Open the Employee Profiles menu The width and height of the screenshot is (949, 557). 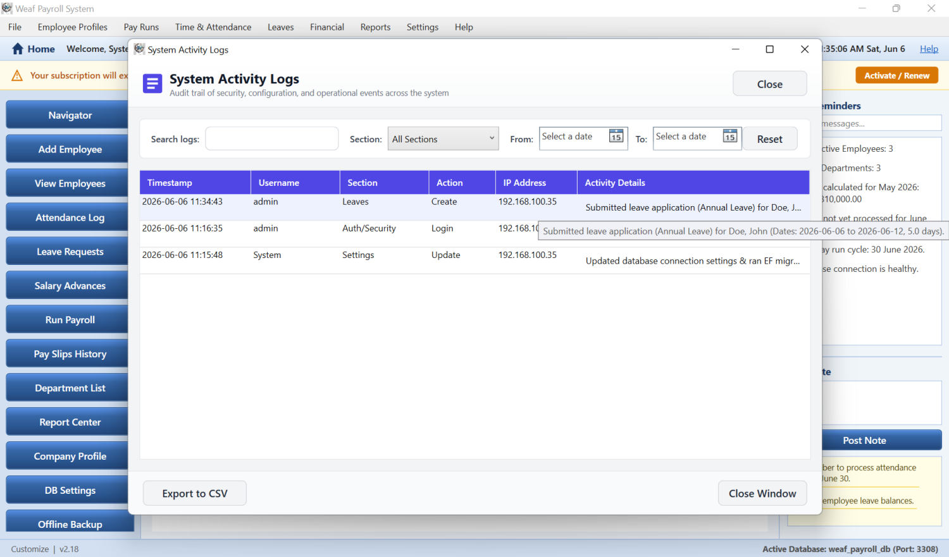click(x=73, y=27)
